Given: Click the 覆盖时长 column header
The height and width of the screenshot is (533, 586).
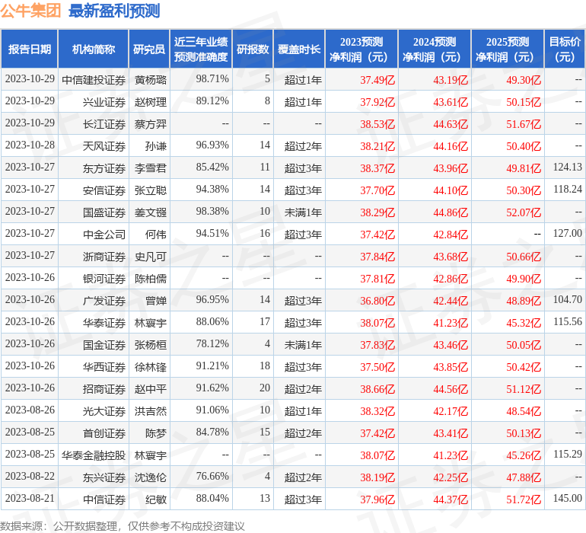Looking at the screenshot, I should pos(299,49).
